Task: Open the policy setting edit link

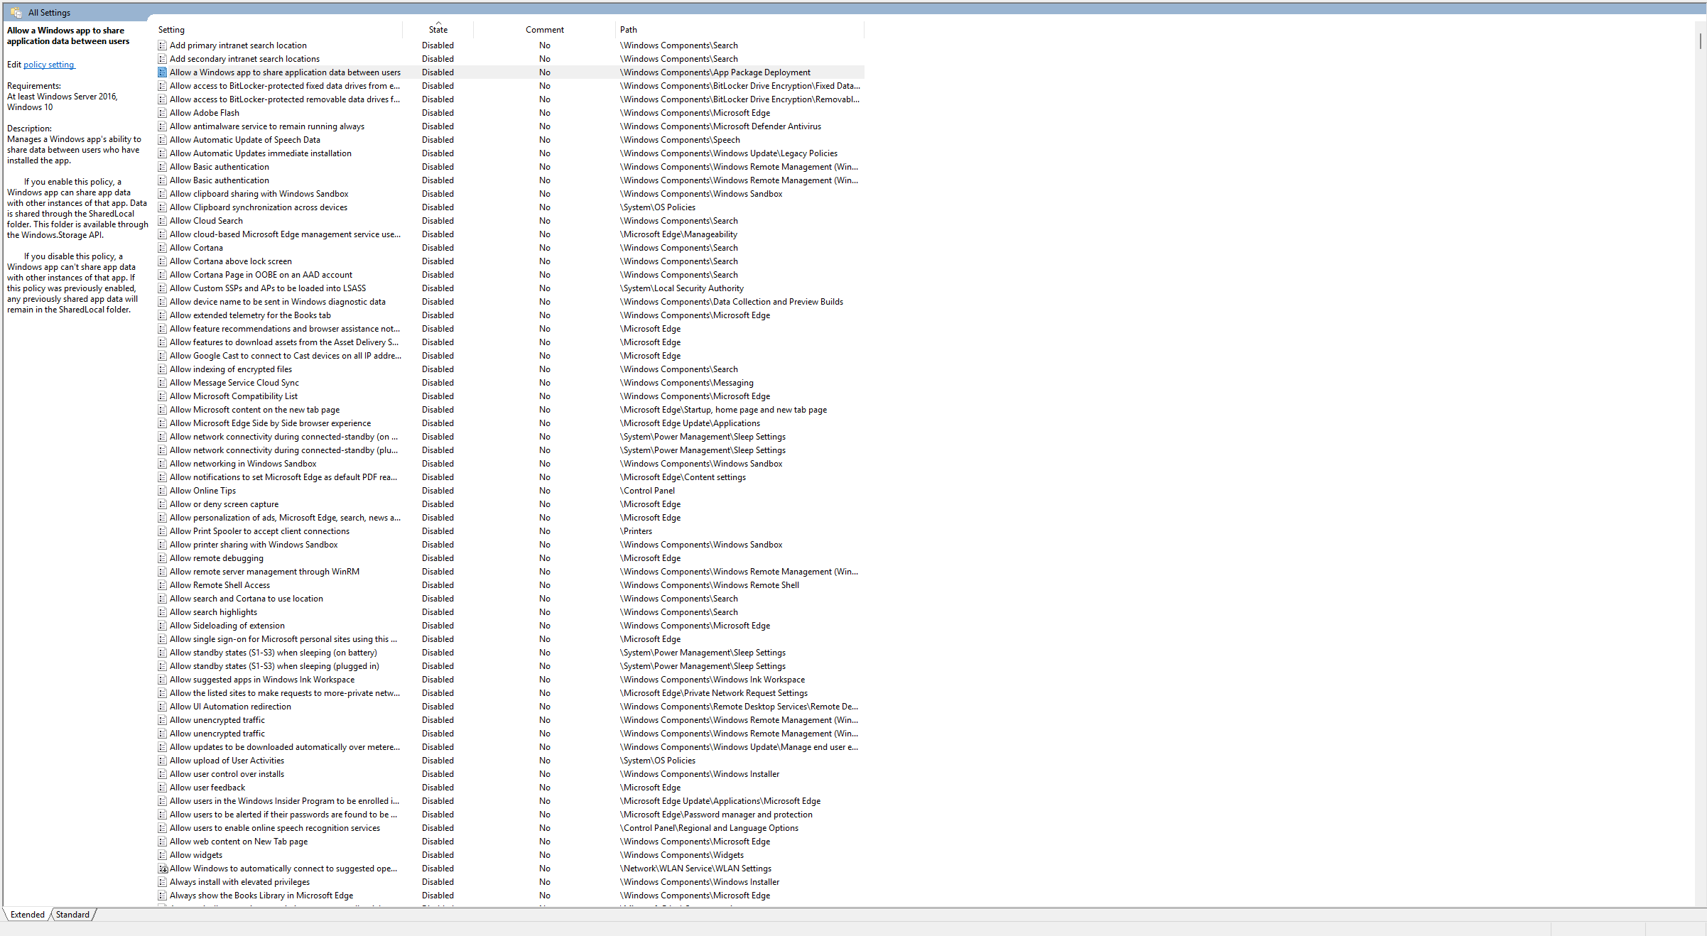Action: click(x=49, y=65)
